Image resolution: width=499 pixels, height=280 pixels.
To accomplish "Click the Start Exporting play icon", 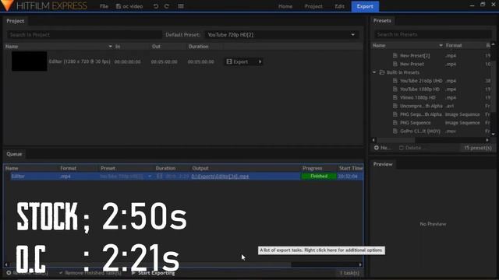I will 133,273.
